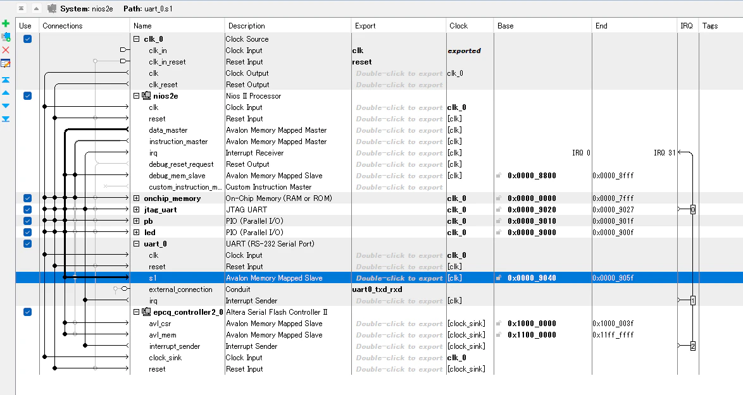The width and height of the screenshot is (743, 395).
Task: Collapse the clk_0 tree node
Action: (137, 39)
